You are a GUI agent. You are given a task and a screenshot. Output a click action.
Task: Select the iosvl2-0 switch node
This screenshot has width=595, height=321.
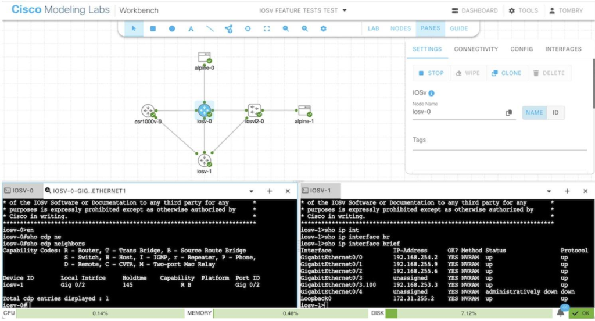pyautogui.click(x=255, y=110)
